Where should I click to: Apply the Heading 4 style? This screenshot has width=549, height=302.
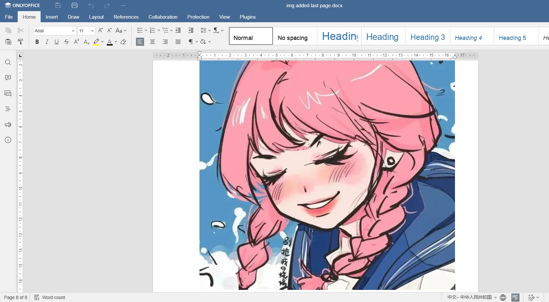[x=472, y=36]
